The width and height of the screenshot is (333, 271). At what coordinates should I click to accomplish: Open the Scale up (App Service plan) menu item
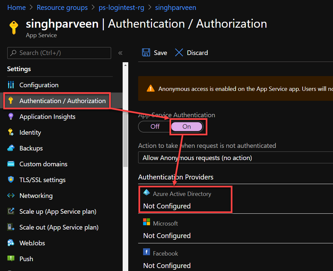pos(58,211)
